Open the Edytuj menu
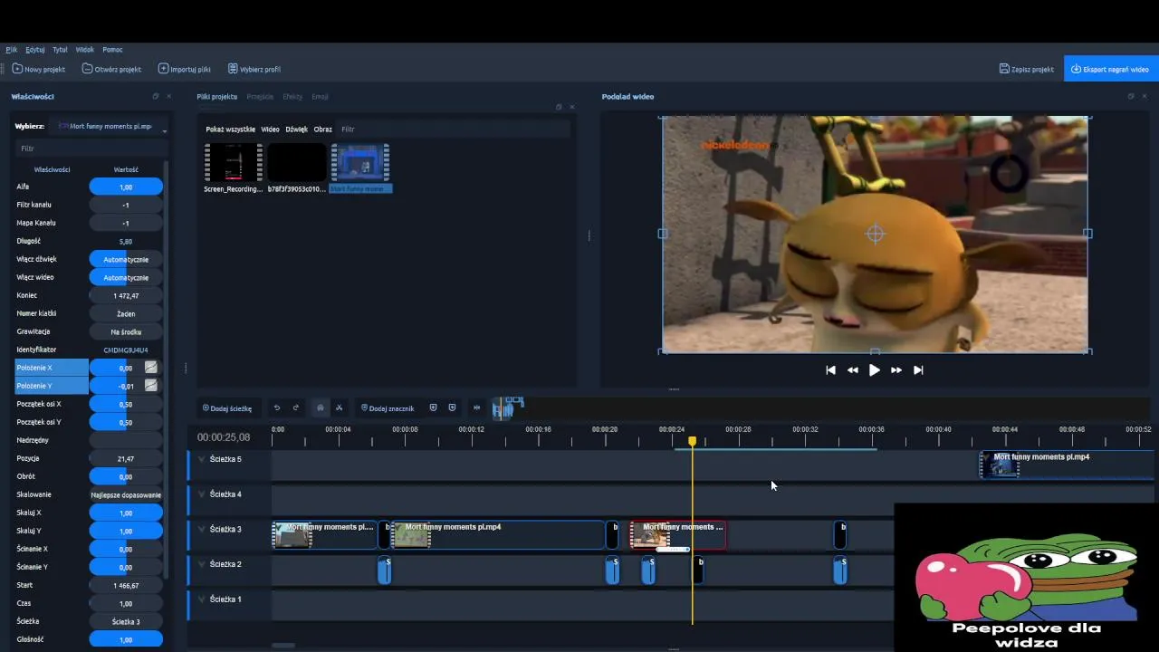Image resolution: width=1159 pixels, height=652 pixels. [35, 50]
